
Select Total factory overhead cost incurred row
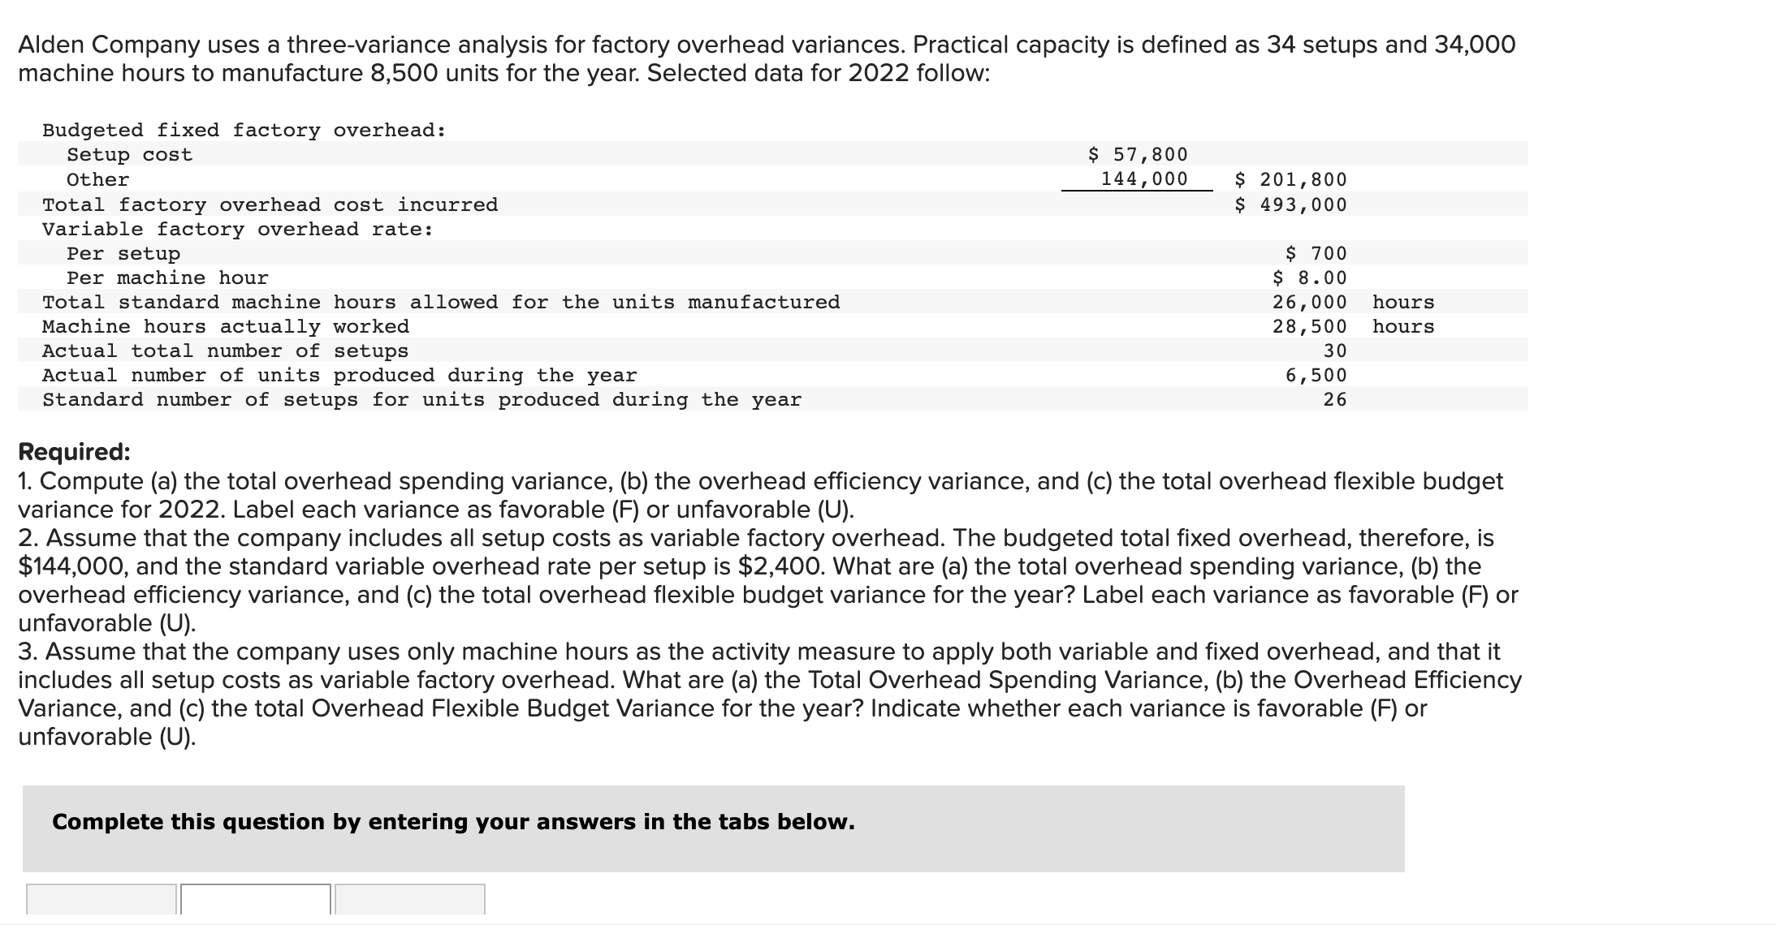pos(270,204)
